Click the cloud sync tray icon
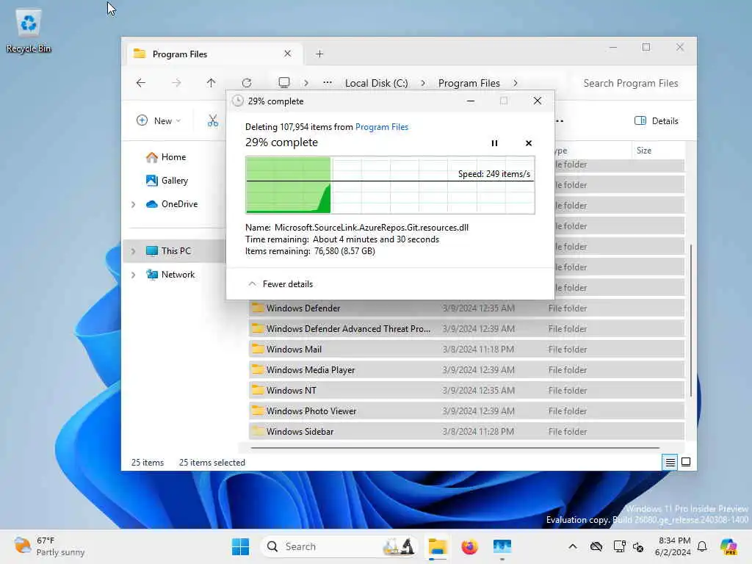 pos(596,546)
